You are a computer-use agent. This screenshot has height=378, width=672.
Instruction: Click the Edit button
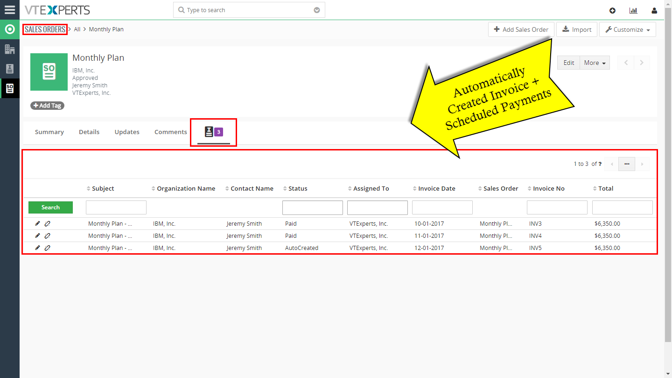[568, 63]
